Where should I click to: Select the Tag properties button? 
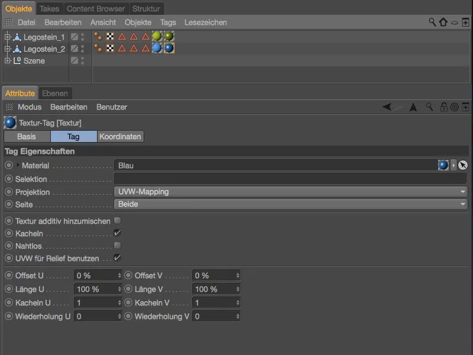73,137
